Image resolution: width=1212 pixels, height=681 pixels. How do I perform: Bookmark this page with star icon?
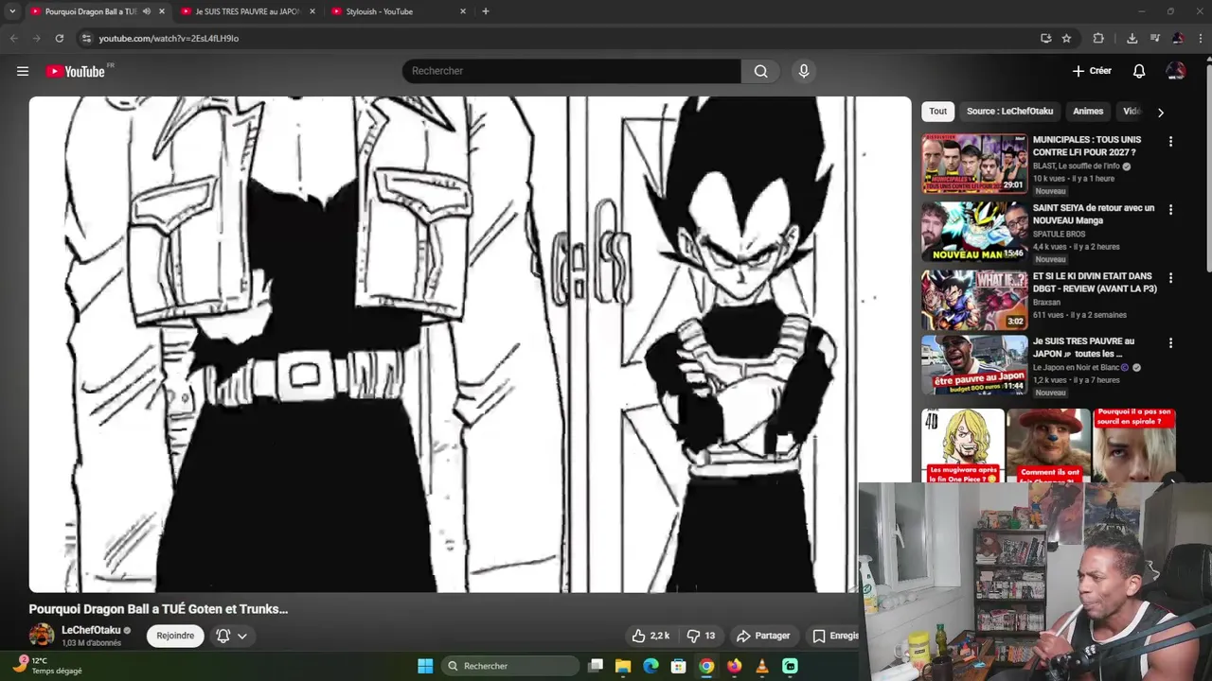pos(1066,38)
